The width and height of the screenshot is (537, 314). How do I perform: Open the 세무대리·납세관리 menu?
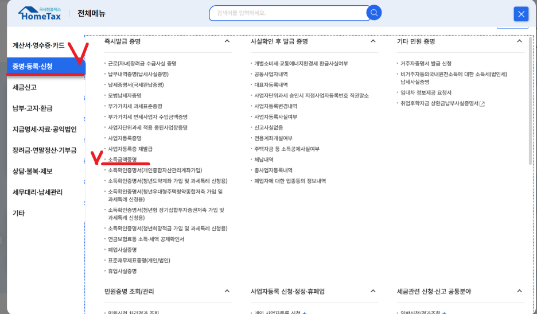37,192
